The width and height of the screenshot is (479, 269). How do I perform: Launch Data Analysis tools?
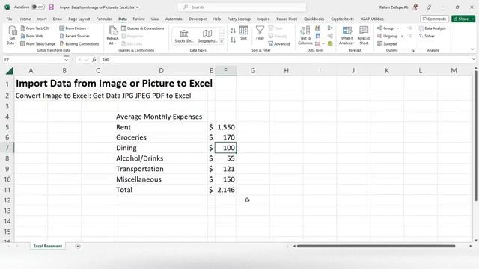click(x=433, y=28)
